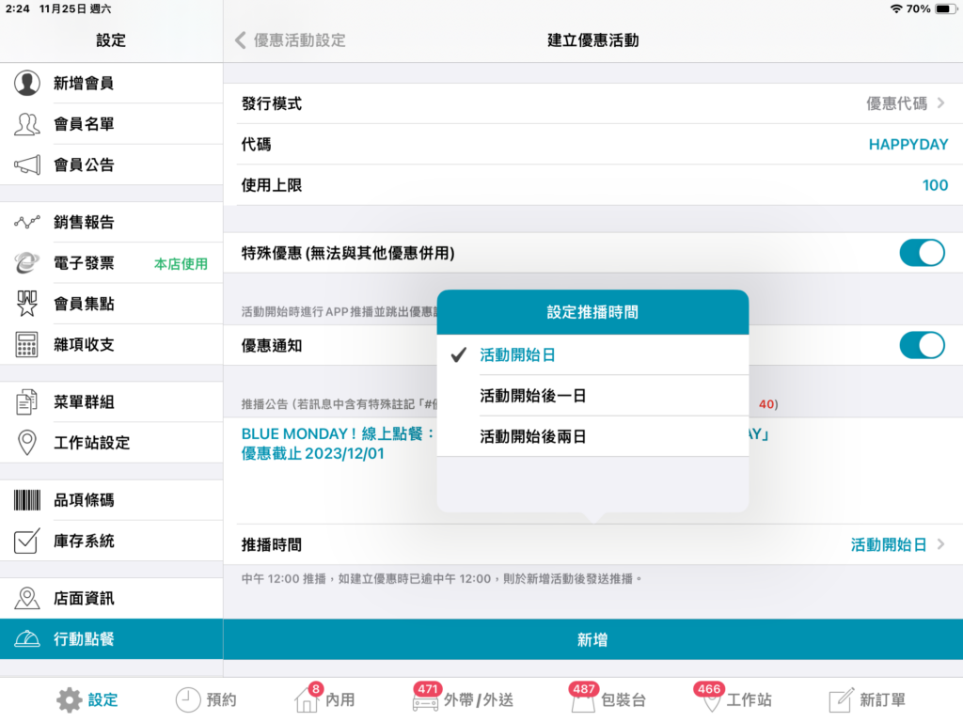
Task: Open 新增會員 in the sidebar
Action: click(x=111, y=83)
